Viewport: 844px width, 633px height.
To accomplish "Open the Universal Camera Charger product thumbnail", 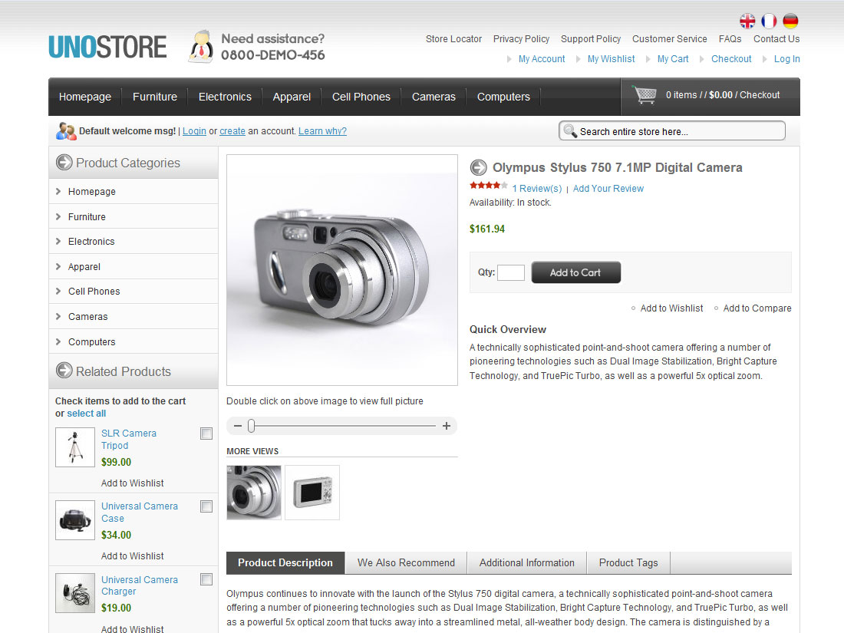I will [x=75, y=593].
